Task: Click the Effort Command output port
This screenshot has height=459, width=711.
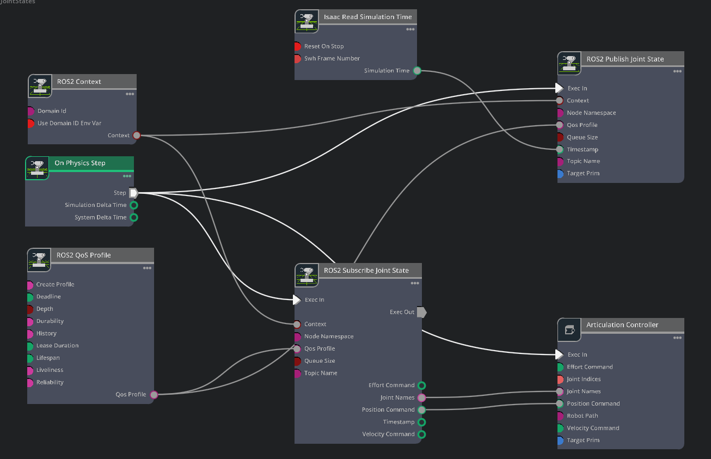Action: pyautogui.click(x=421, y=385)
